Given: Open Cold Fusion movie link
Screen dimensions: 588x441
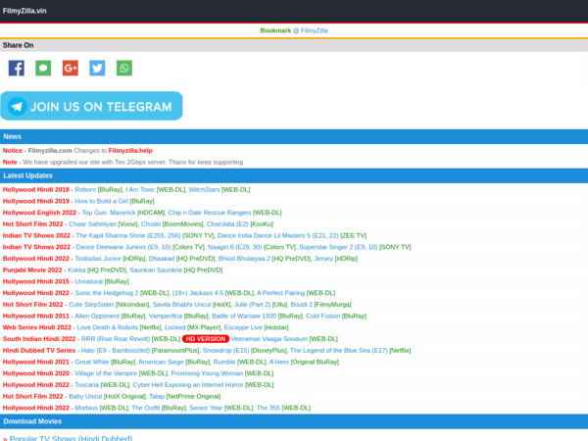Looking at the screenshot, I should 322,317.
